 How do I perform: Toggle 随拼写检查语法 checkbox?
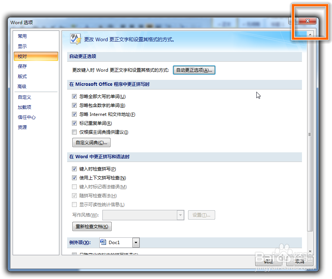coord(74,196)
